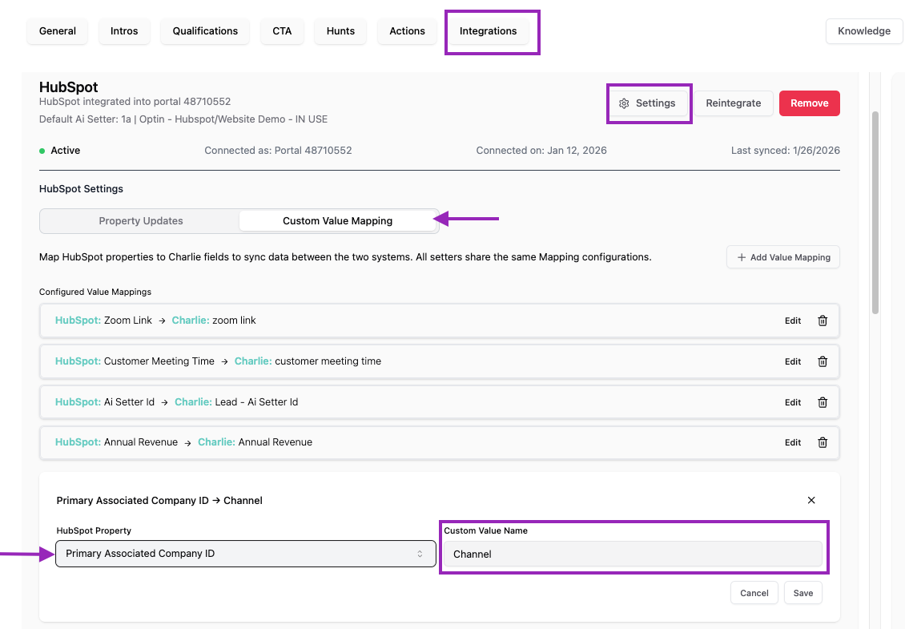Go to the Hunts tab
Image resolution: width=905 pixels, height=629 pixels.
click(340, 31)
